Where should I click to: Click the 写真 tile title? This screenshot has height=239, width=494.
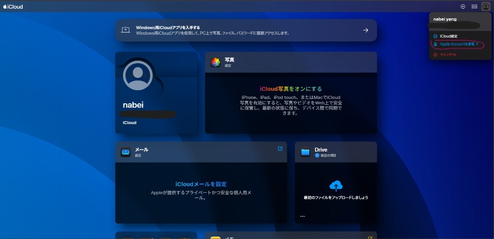[229, 59]
